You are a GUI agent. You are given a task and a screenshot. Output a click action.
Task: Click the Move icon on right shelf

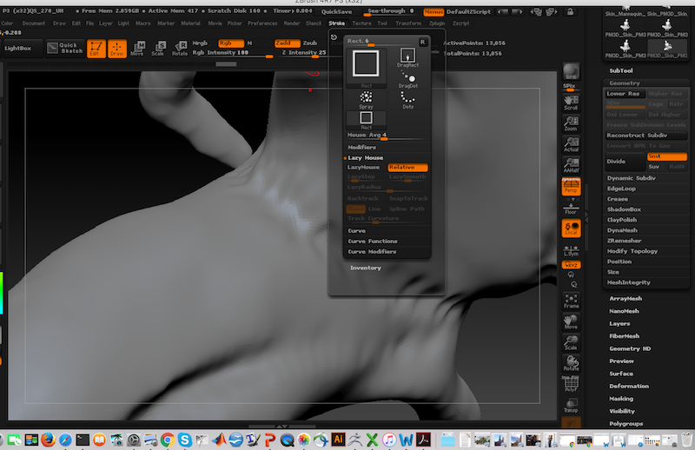[571, 322]
